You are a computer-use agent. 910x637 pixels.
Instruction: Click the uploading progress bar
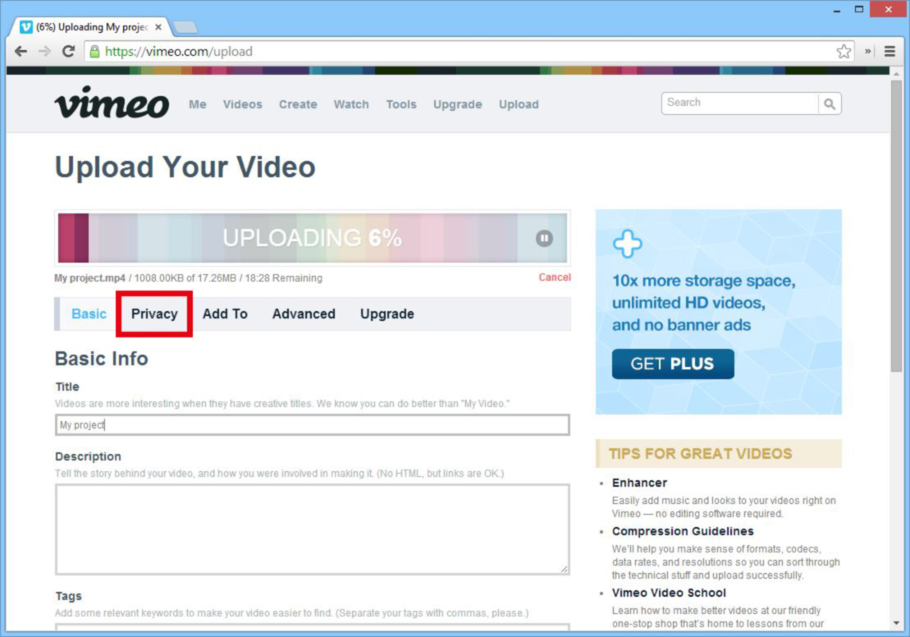click(x=313, y=238)
